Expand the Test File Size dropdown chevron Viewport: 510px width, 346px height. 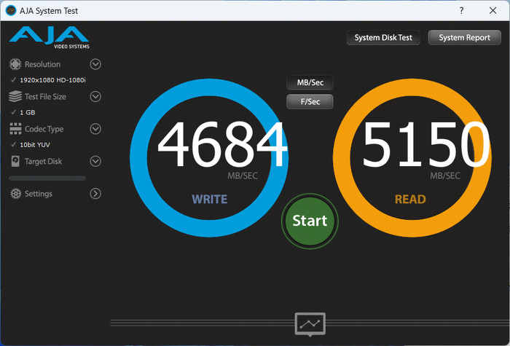click(x=95, y=97)
